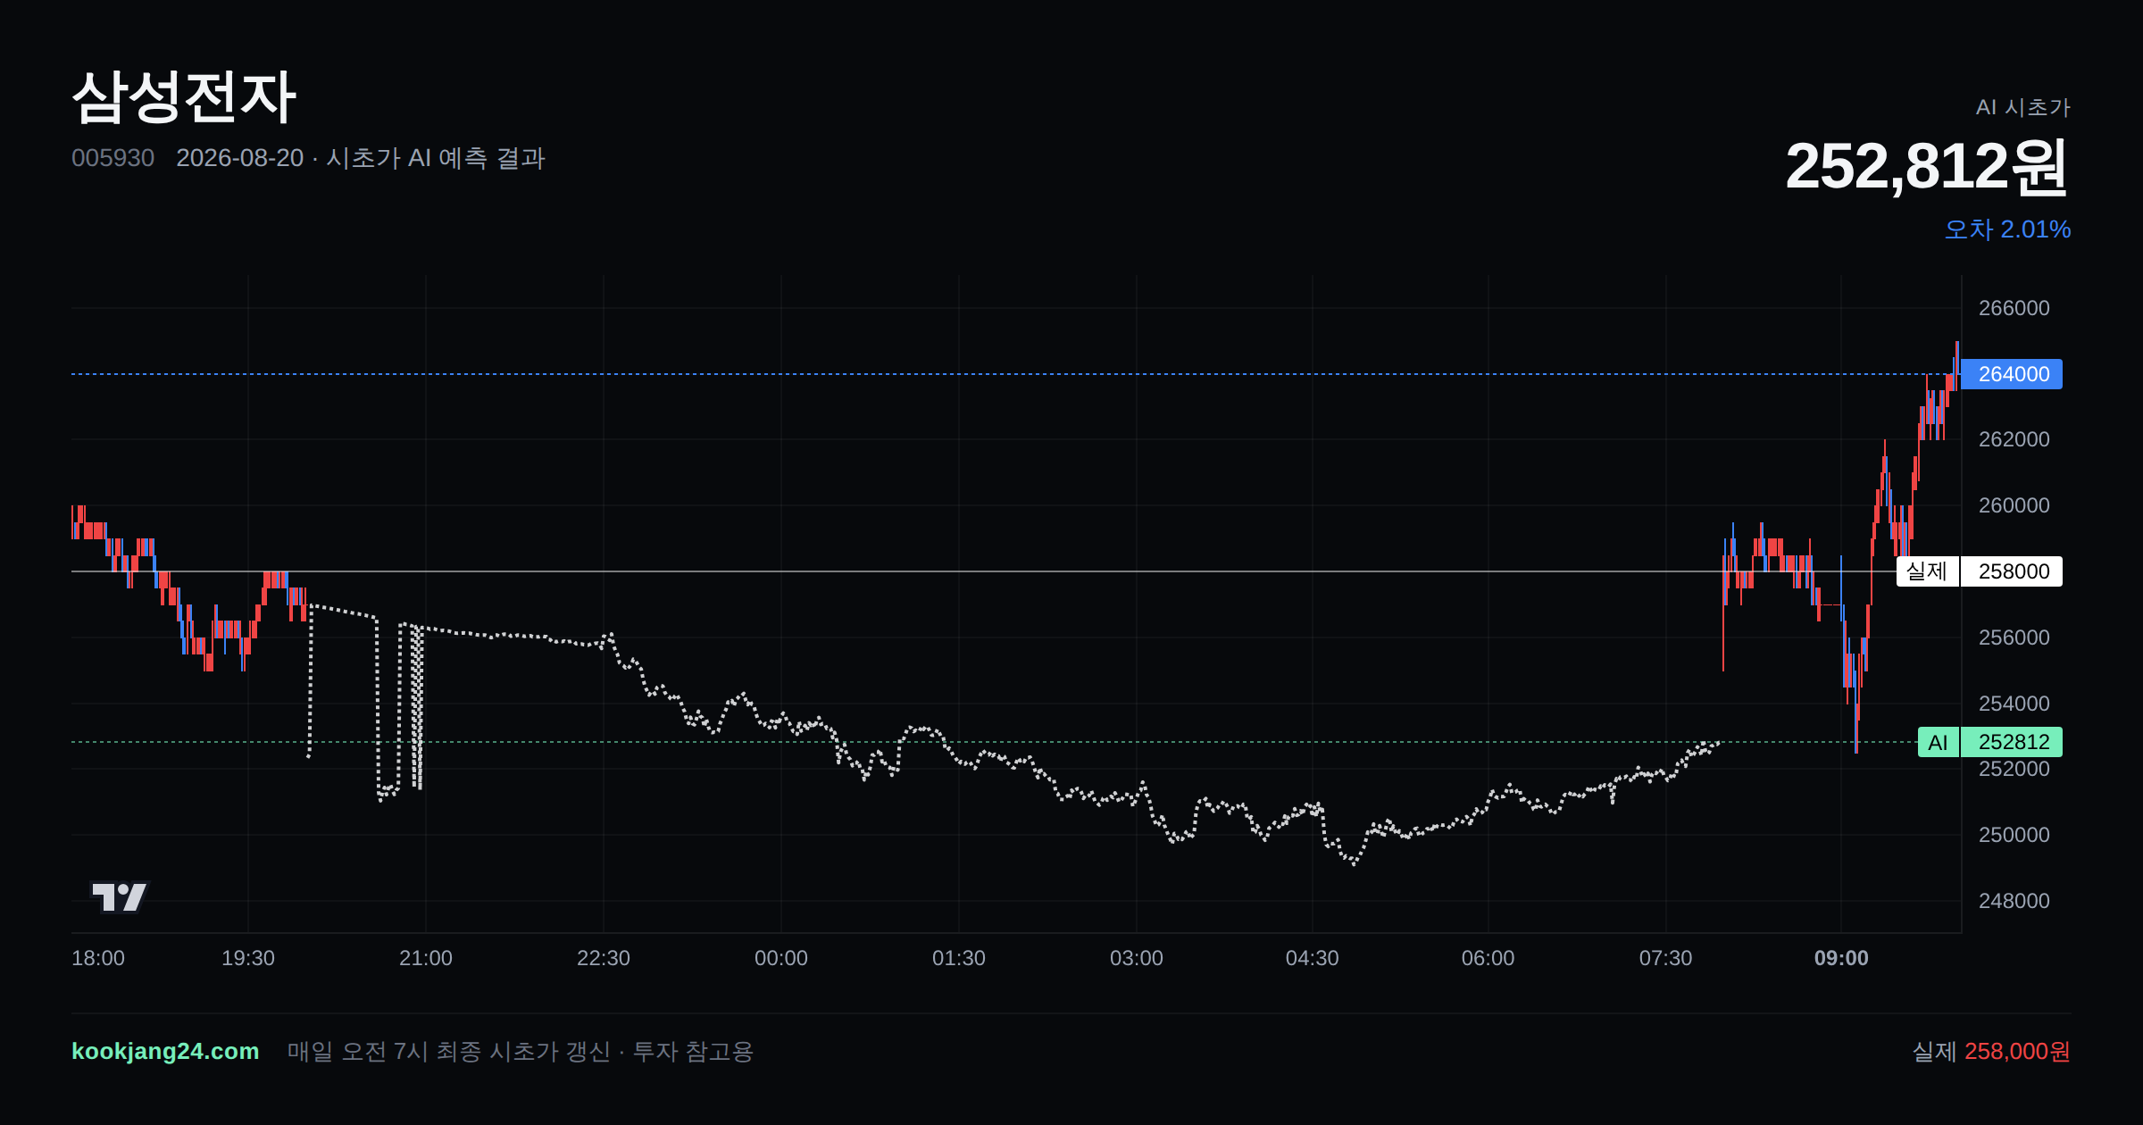Click the predicted price 252,812원 headline
Screen dimensions: 2143x1125
click(x=1927, y=166)
